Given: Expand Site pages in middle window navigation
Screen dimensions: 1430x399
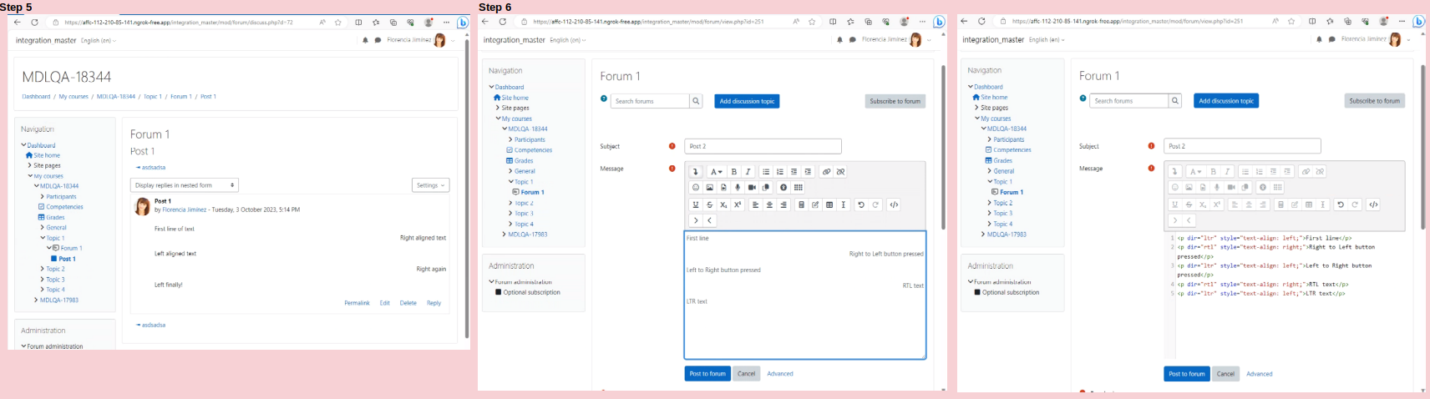Looking at the screenshot, I should click(498, 108).
